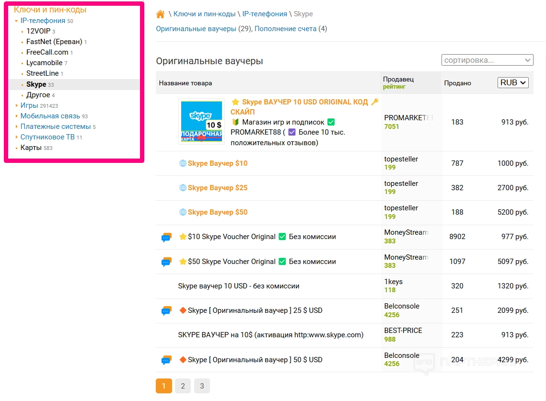This screenshot has height=401, width=546.
Task: Go to Ключи и пин-коды in breadcrumb
Action: click(x=204, y=14)
